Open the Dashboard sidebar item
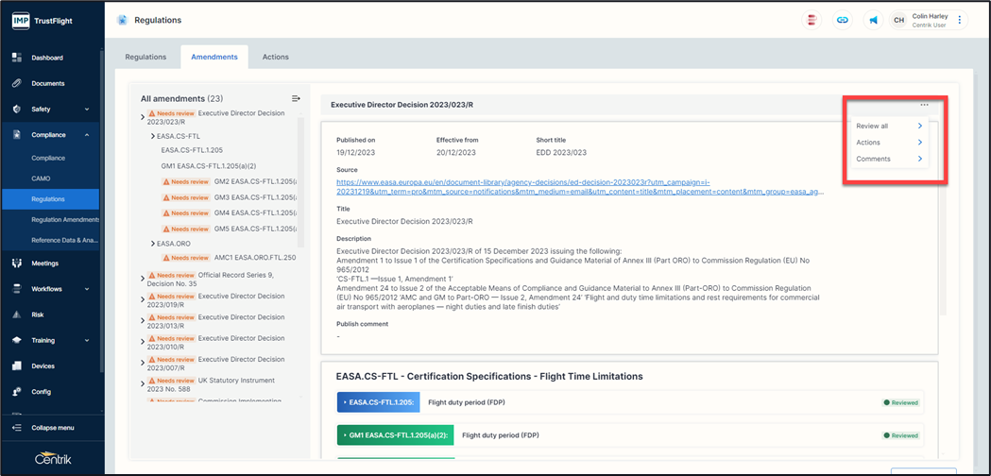This screenshot has width=991, height=476. point(47,58)
